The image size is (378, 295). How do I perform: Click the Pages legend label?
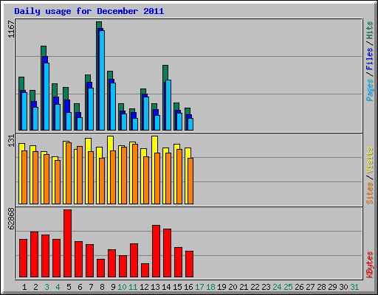[x=369, y=90]
